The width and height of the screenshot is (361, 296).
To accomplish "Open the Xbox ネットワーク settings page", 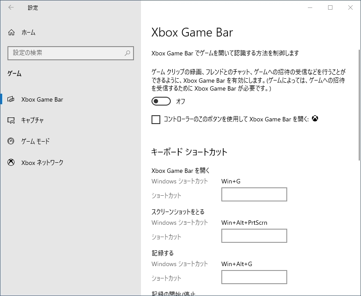I will (70, 163).
